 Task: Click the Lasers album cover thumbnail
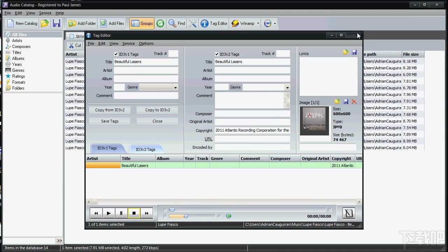click(x=314, y=121)
